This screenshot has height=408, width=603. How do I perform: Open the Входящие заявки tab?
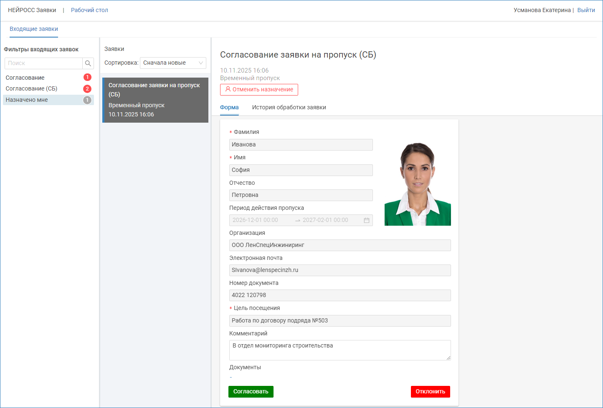click(x=34, y=29)
